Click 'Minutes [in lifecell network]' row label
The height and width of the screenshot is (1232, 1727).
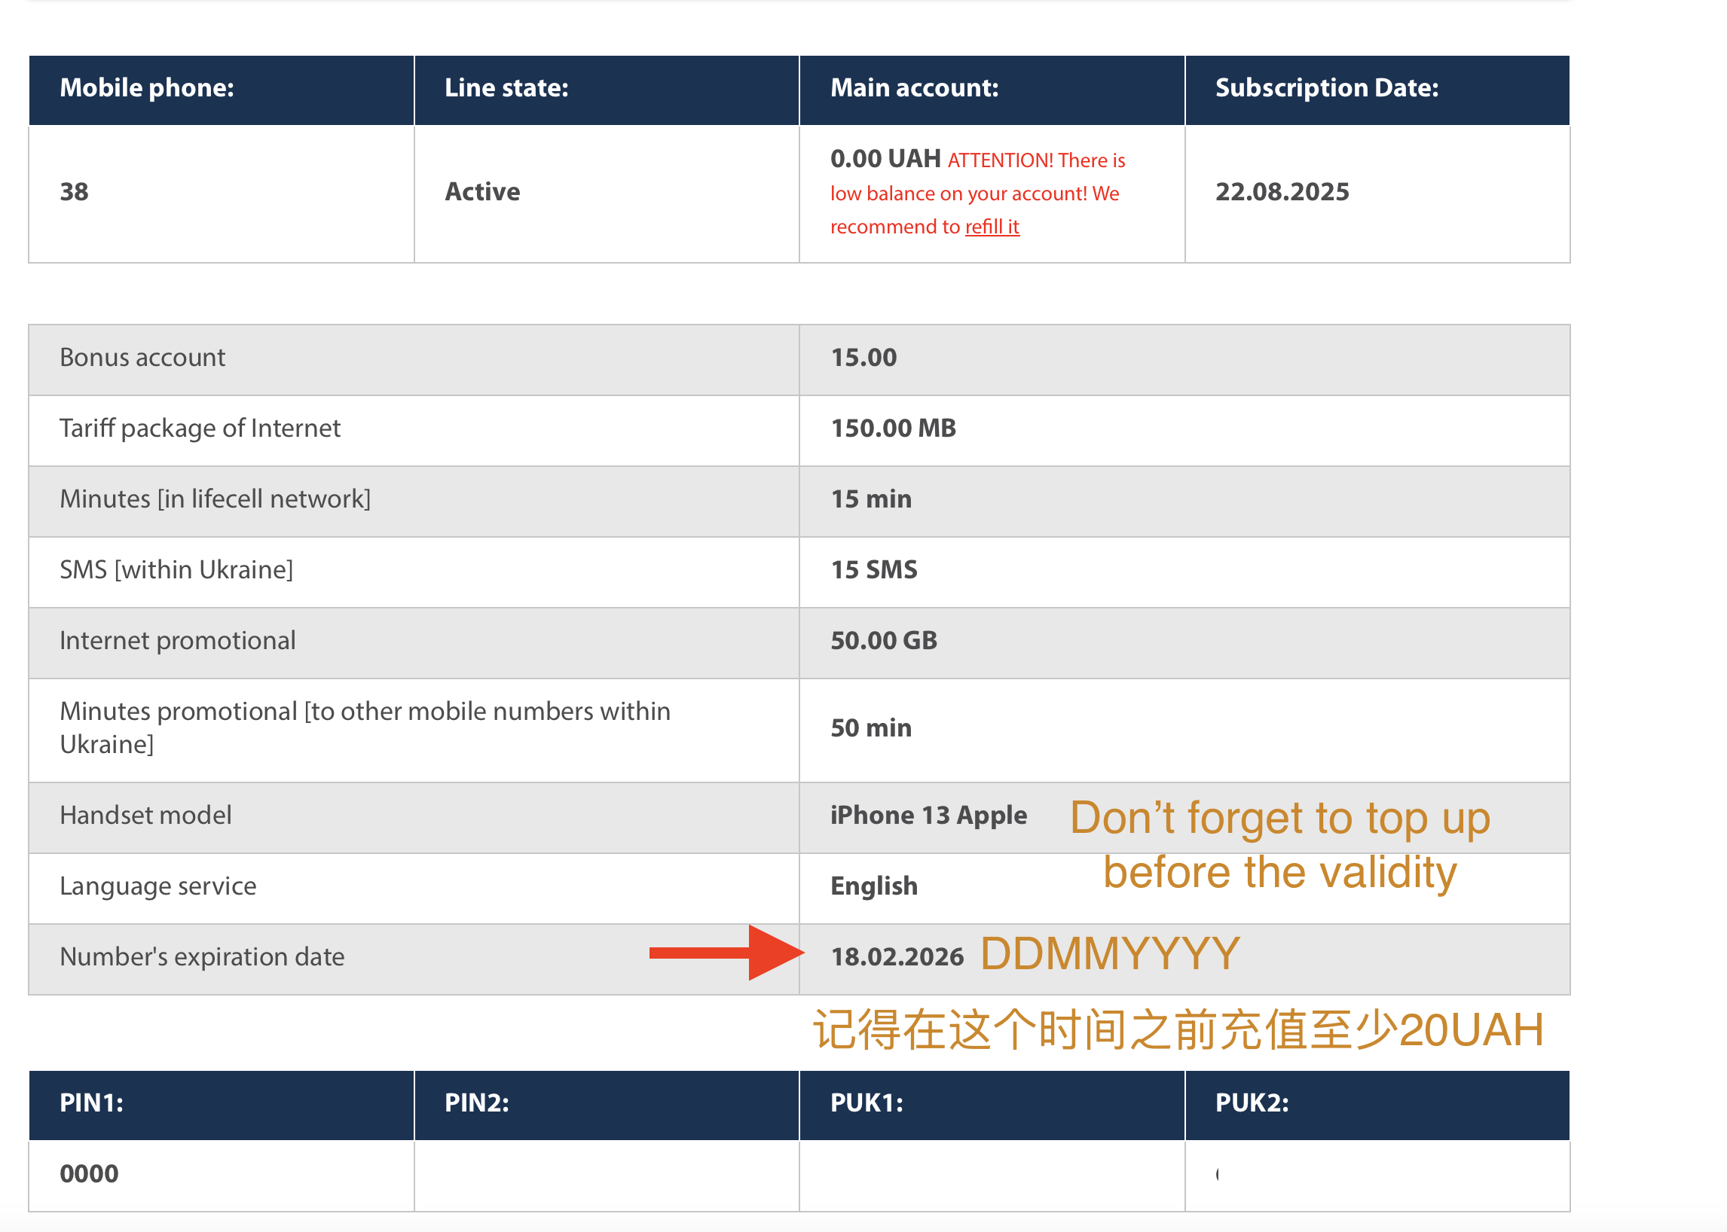tap(215, 499)
